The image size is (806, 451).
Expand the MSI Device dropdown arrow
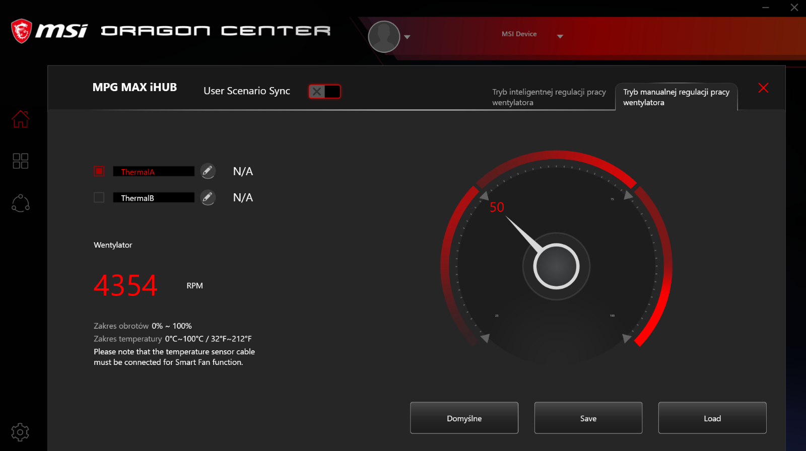(560, 36)
